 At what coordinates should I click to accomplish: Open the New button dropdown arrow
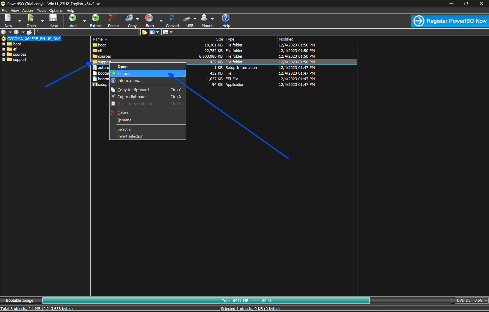click(20, 21)
